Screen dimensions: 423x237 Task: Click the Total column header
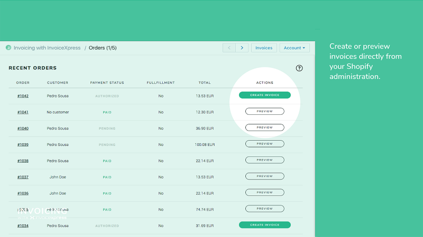point(205,83)
